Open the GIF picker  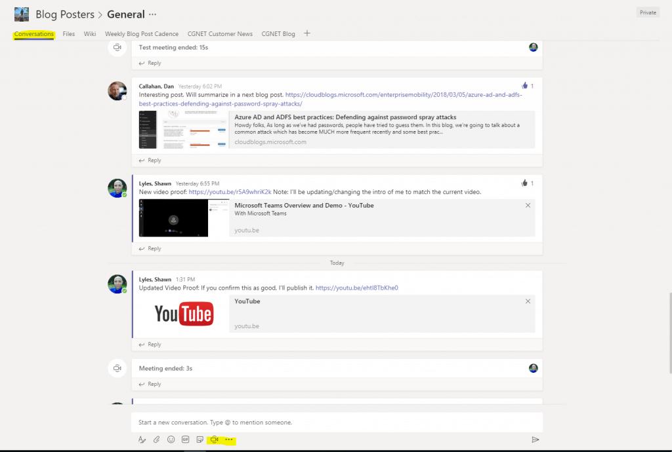click(x=186, y=440)
